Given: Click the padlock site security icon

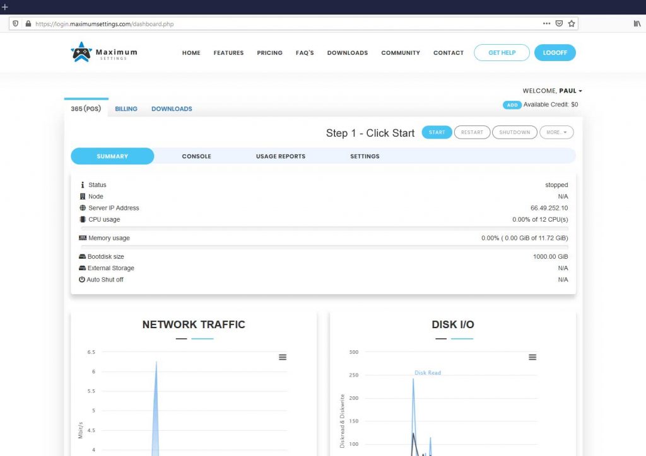Looking at the screenshot, I should coord(28,23).
